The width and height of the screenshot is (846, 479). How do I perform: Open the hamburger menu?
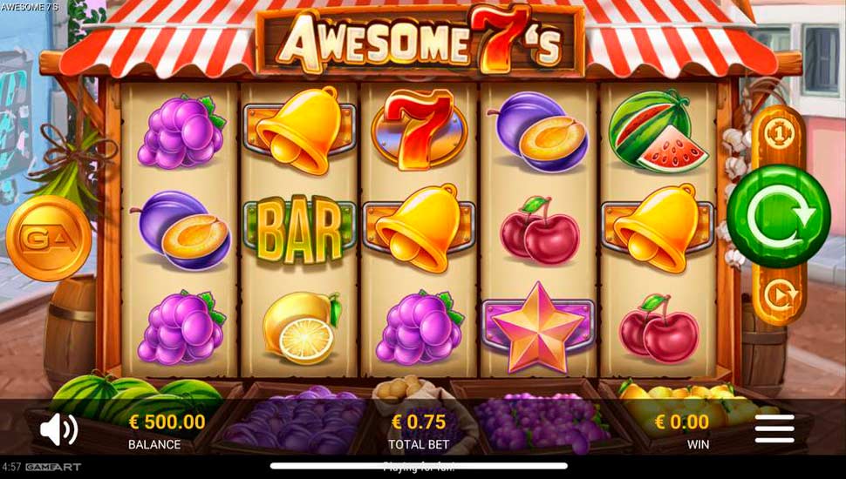774,428
